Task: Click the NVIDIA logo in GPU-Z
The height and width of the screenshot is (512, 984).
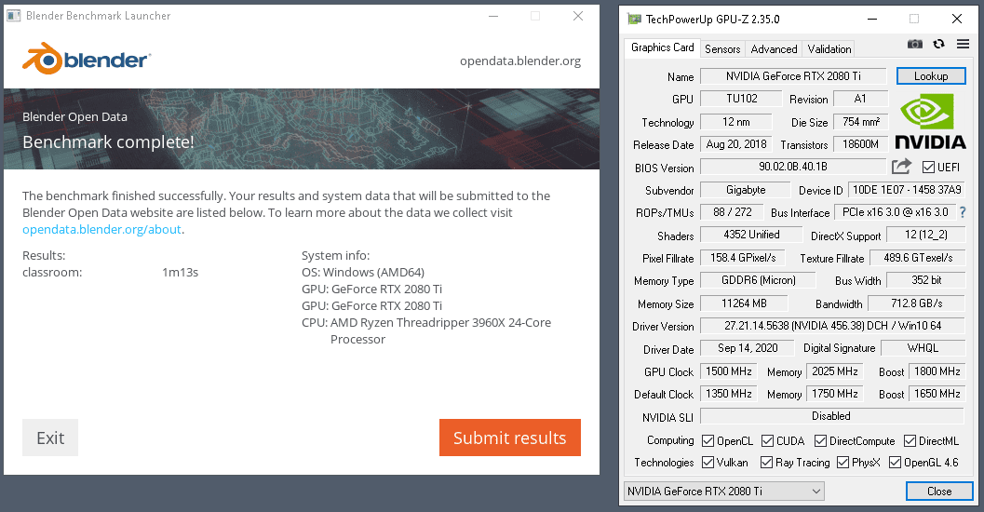Action: pos(930,122)
